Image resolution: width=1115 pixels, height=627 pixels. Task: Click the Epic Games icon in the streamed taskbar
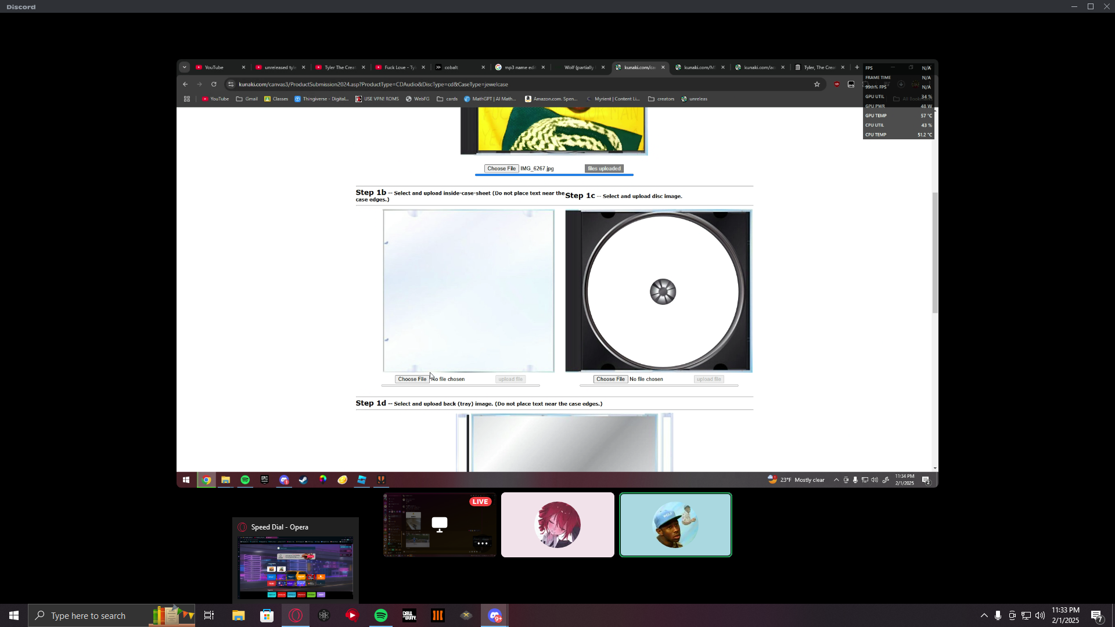pyautogui.click(x=264, y=480)
